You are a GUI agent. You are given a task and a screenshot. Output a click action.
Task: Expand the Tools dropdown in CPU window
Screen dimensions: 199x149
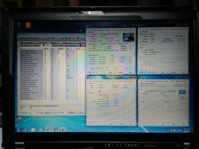point(112,73)
